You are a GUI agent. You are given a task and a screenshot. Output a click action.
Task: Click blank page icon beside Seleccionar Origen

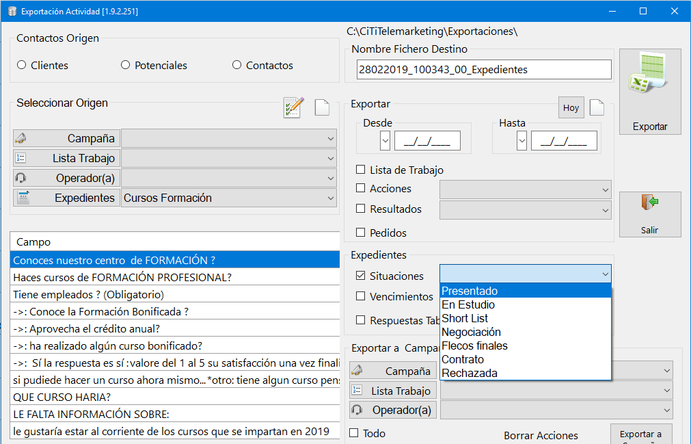pos(322,107)
